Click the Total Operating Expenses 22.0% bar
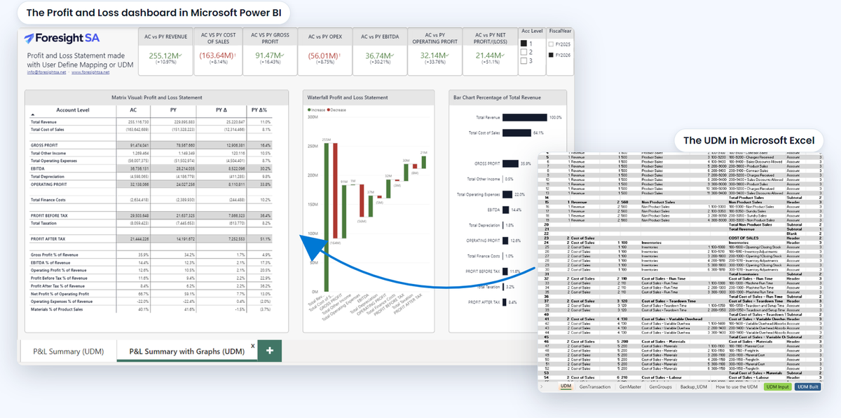The width and height of the screenshot is (841, 418). click(507, 194)
